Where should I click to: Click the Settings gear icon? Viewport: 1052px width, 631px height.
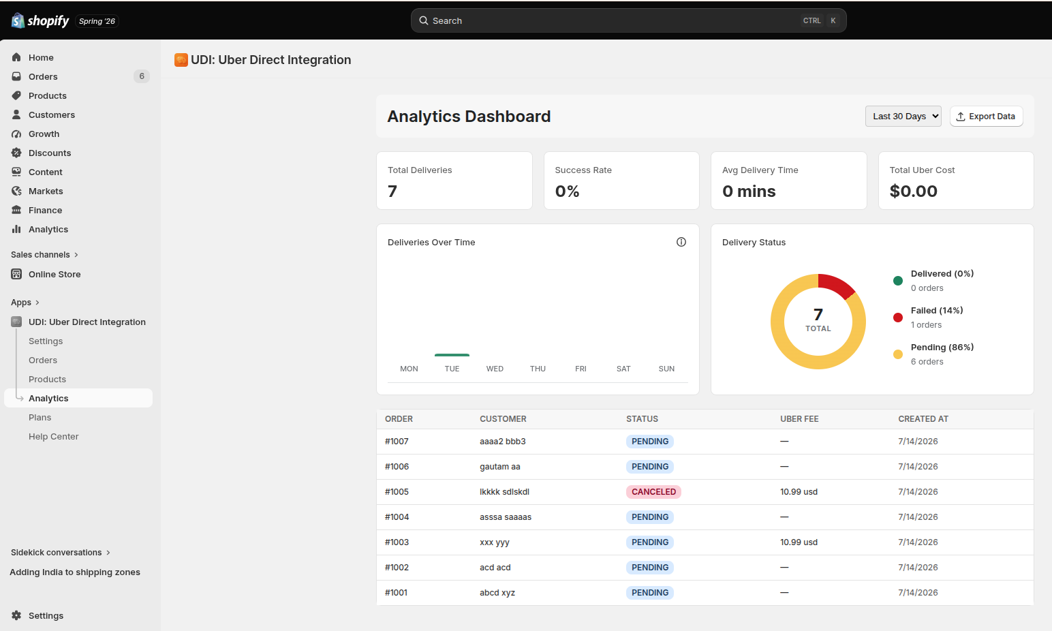click(16, 615)
